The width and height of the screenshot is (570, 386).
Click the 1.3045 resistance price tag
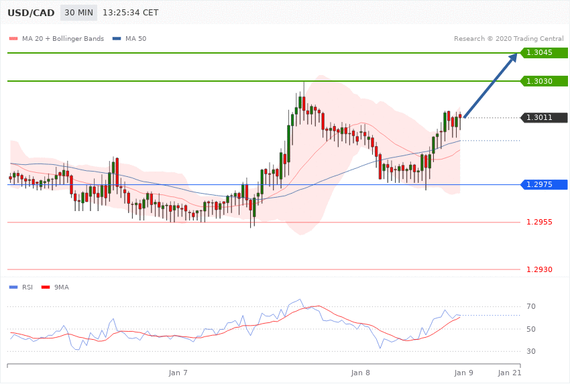click(x=544, y=53)
